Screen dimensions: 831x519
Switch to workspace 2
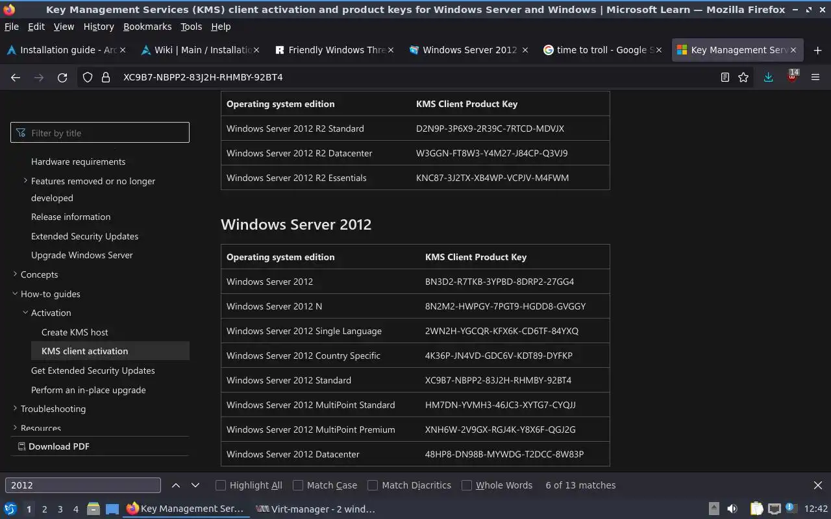coord(44,509)
